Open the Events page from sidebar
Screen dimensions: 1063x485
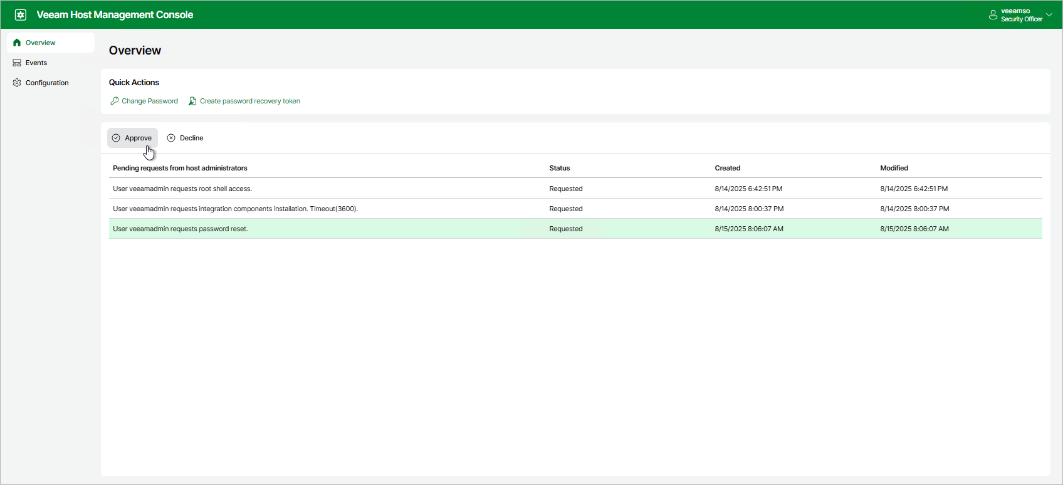pyautogui.click(x=51, y=63)
